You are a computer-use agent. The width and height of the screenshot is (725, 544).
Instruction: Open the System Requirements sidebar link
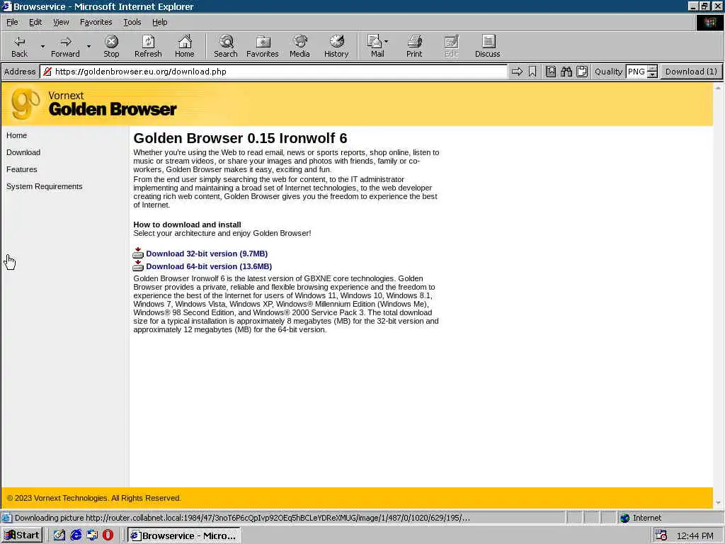(x=45, y=186)
